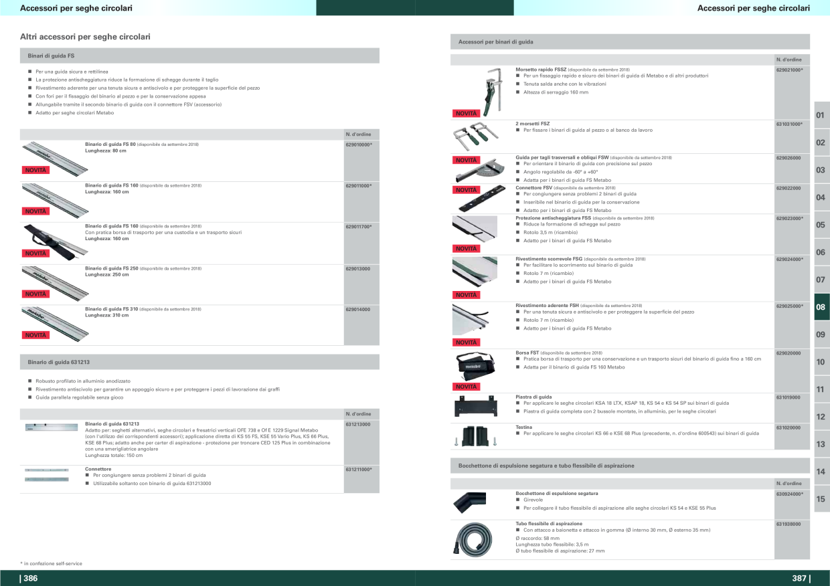
Task: Select chapter tab 06
Action: tap(821, 252)
